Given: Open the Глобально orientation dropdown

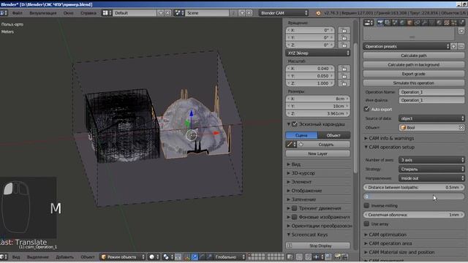Looking at the screenshot, I should click(x=229, y=257).
